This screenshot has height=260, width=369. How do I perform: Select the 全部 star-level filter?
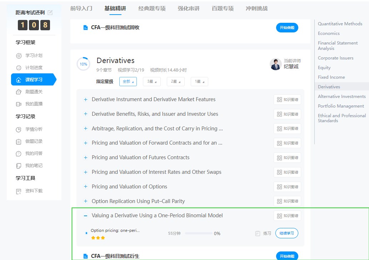coord(128,82)
